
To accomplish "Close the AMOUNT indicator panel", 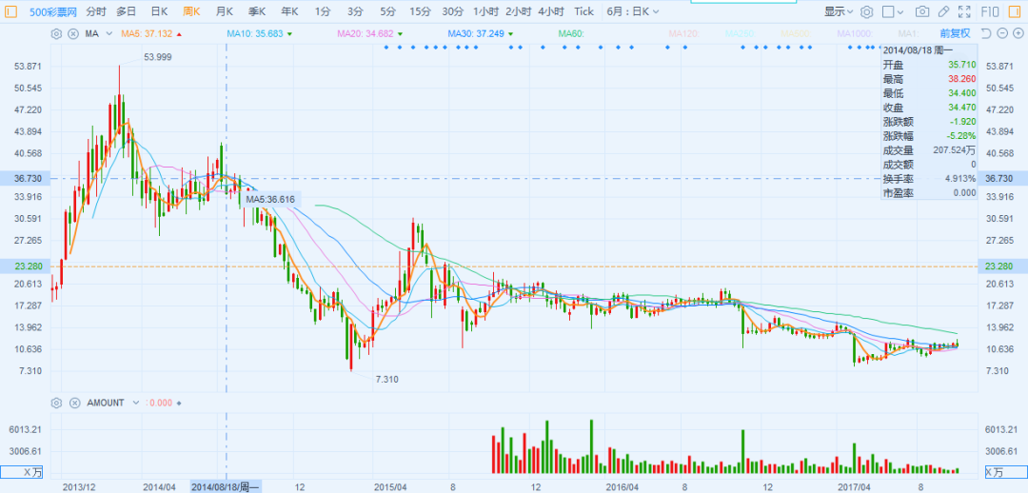I will point(75,403).
